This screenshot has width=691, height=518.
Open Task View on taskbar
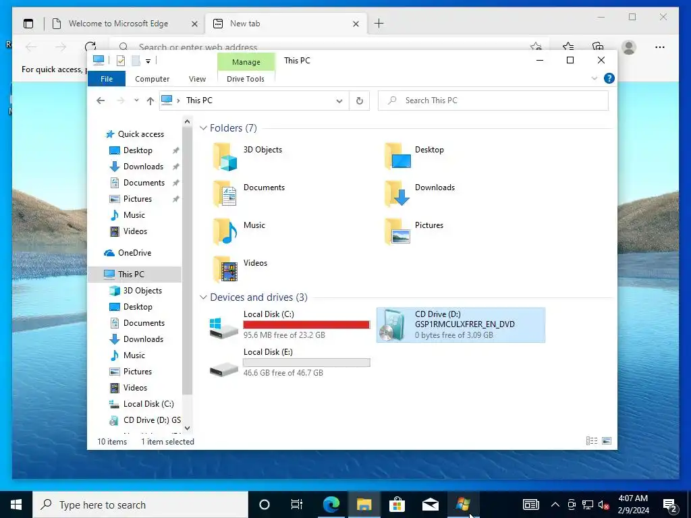point(297,505)
